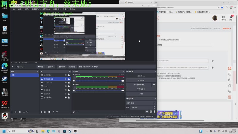
Task: Add a transition with plus icon
Action: 147,112
